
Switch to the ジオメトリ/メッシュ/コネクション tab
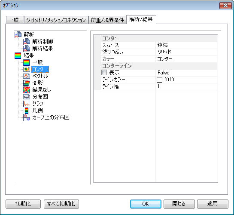tap(56, 20)
